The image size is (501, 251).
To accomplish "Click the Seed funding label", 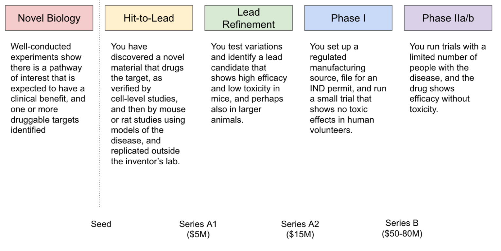I will 101,224.
